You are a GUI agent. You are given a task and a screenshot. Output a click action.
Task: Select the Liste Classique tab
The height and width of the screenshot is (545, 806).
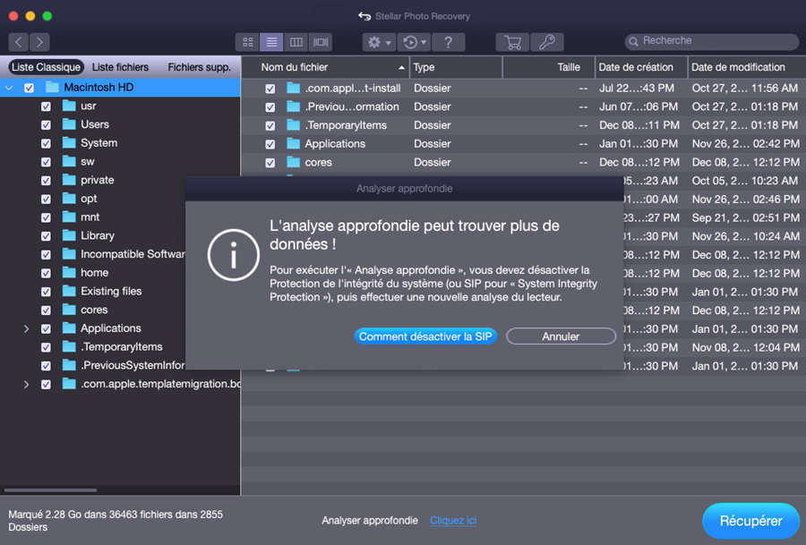pos(46,67)
